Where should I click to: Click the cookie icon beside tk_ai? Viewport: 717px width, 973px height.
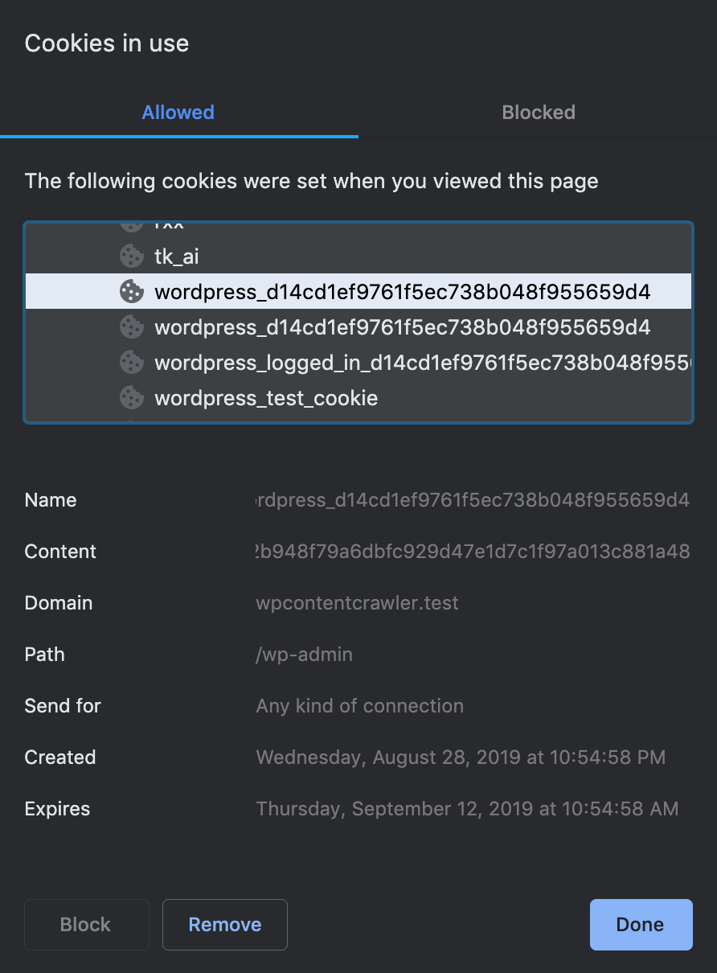tap(131, 257)
